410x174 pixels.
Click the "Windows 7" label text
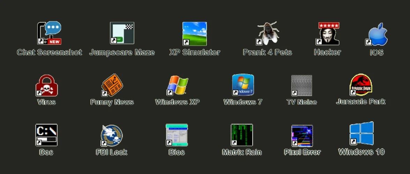(x=243, y=102)
